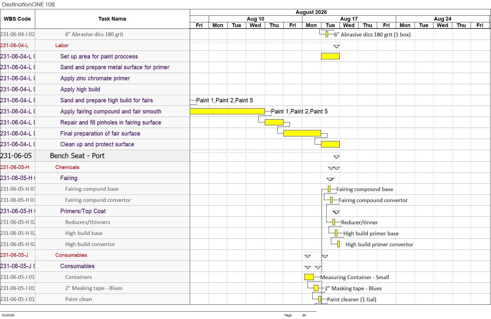This screenshot has width=491, height=319.
Task: Click the Aug 24 week header
Action: pos(443,19)
